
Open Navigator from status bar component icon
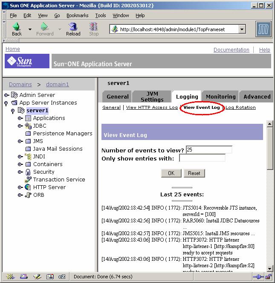tap(11, 277)
